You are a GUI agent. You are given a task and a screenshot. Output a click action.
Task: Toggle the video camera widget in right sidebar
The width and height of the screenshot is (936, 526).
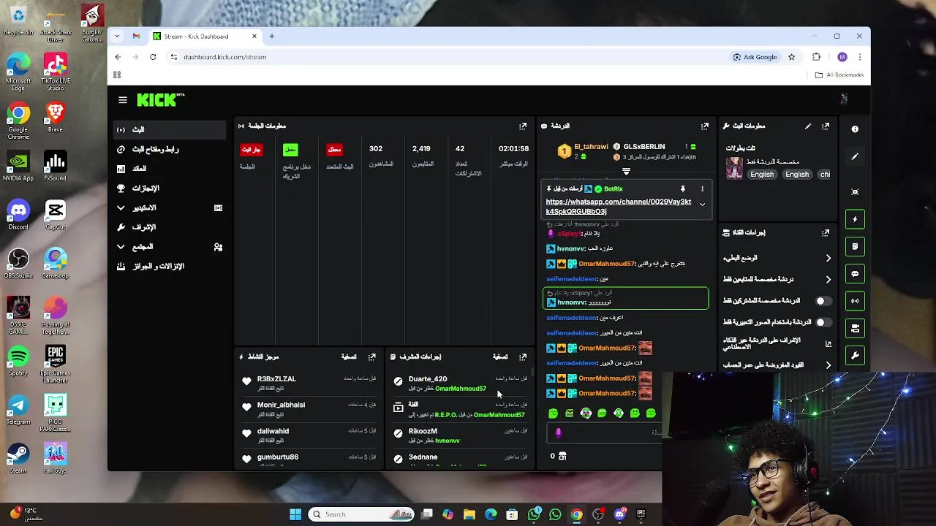point(855,328)
